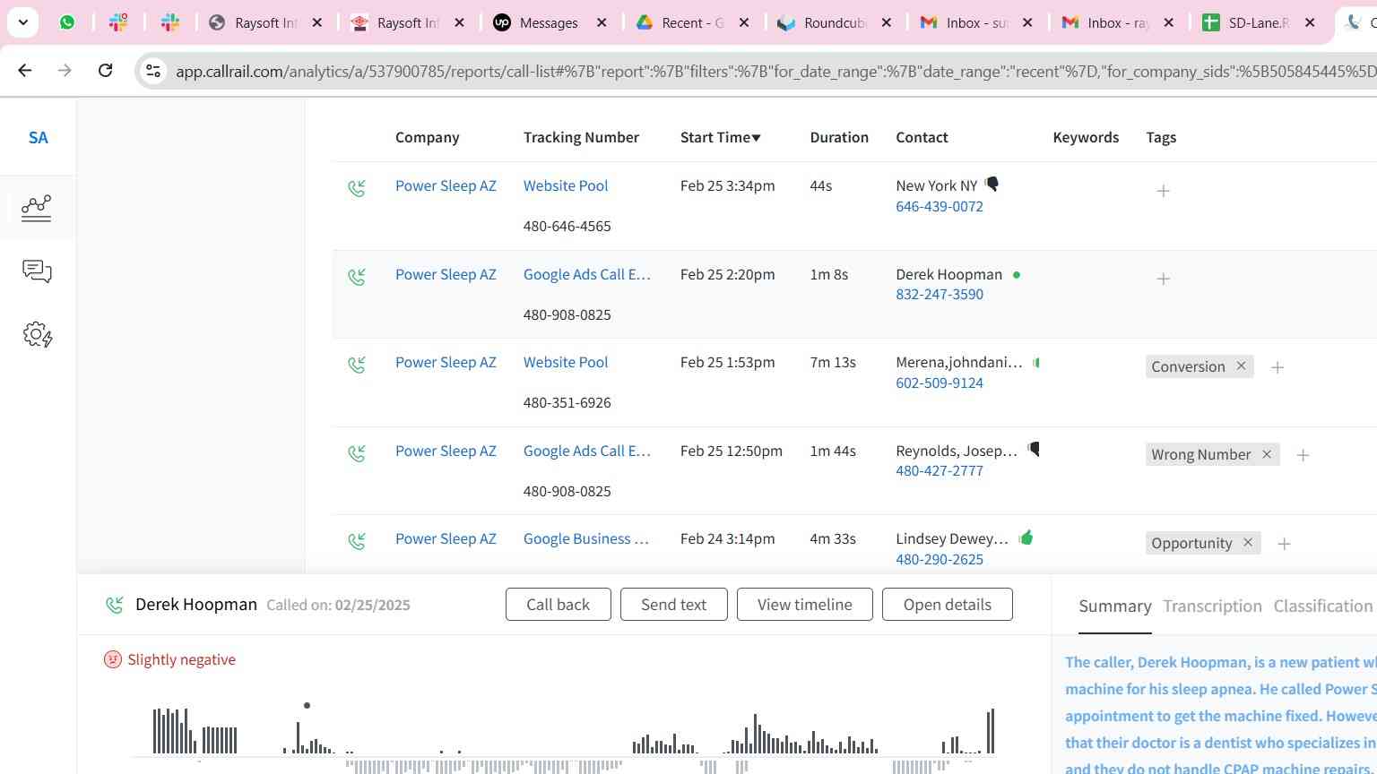Click the browser reload icon
Screen dimensions: 1377x774
coord(105,70)
